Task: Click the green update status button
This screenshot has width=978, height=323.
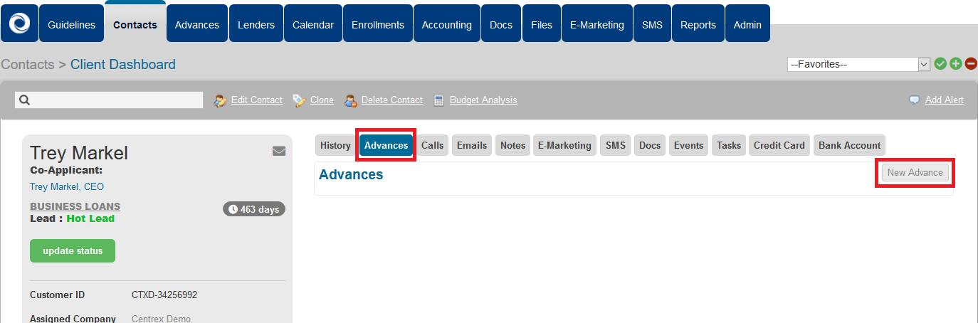Action: tap(73, 250)
